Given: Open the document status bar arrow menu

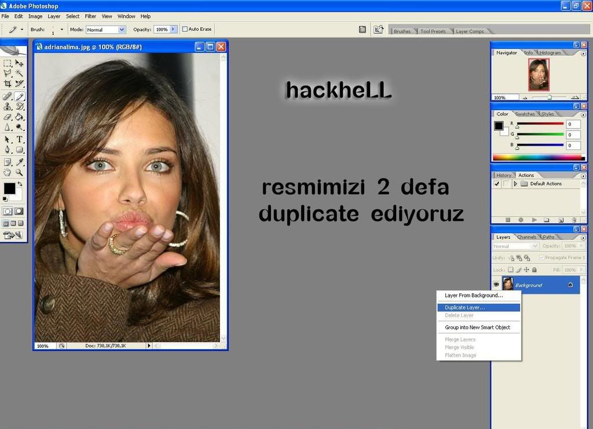Looking at the screenshot, I should click(149, 346).
